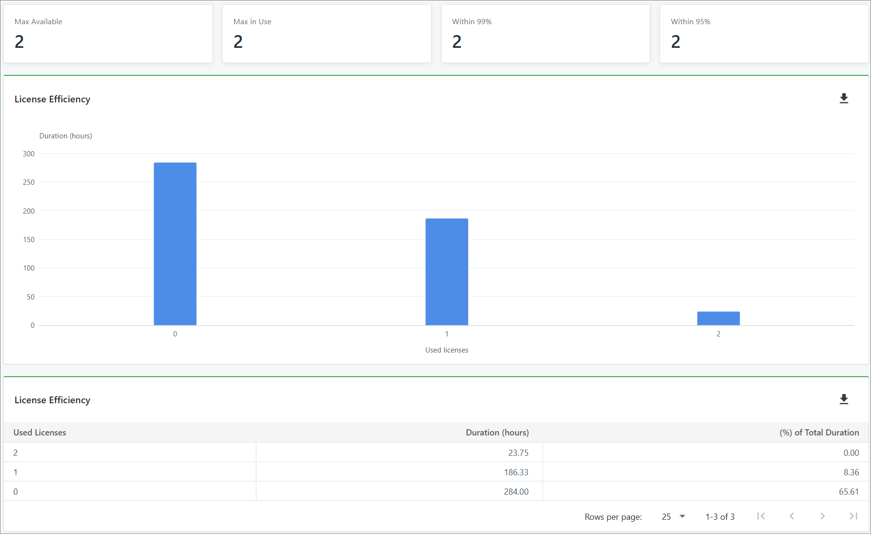Select the Max in Use card
The height and width of the screenshot is (534, 871).
[x=327, y=34]
